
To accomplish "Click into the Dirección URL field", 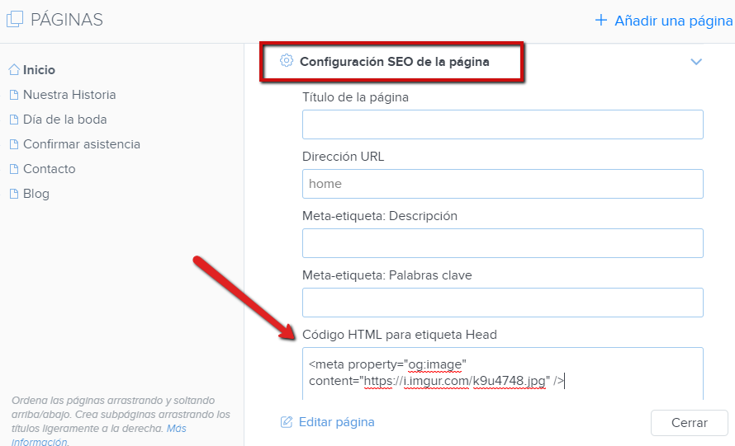I will tap(502, 184).
